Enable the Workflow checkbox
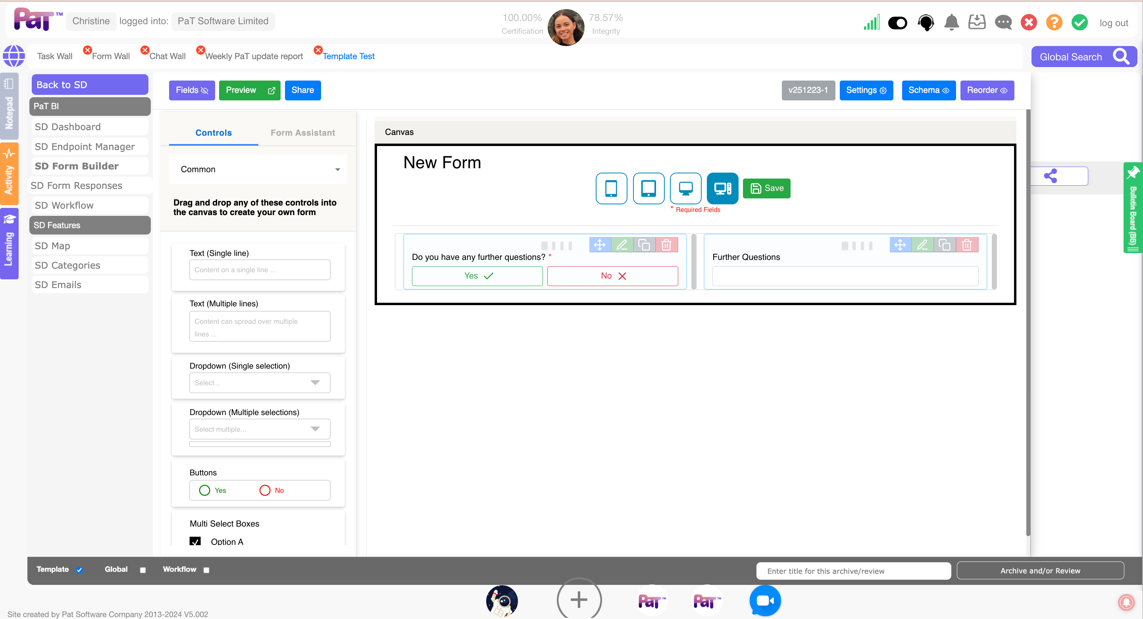1143x619 pixels. click(x=206, y=570)
